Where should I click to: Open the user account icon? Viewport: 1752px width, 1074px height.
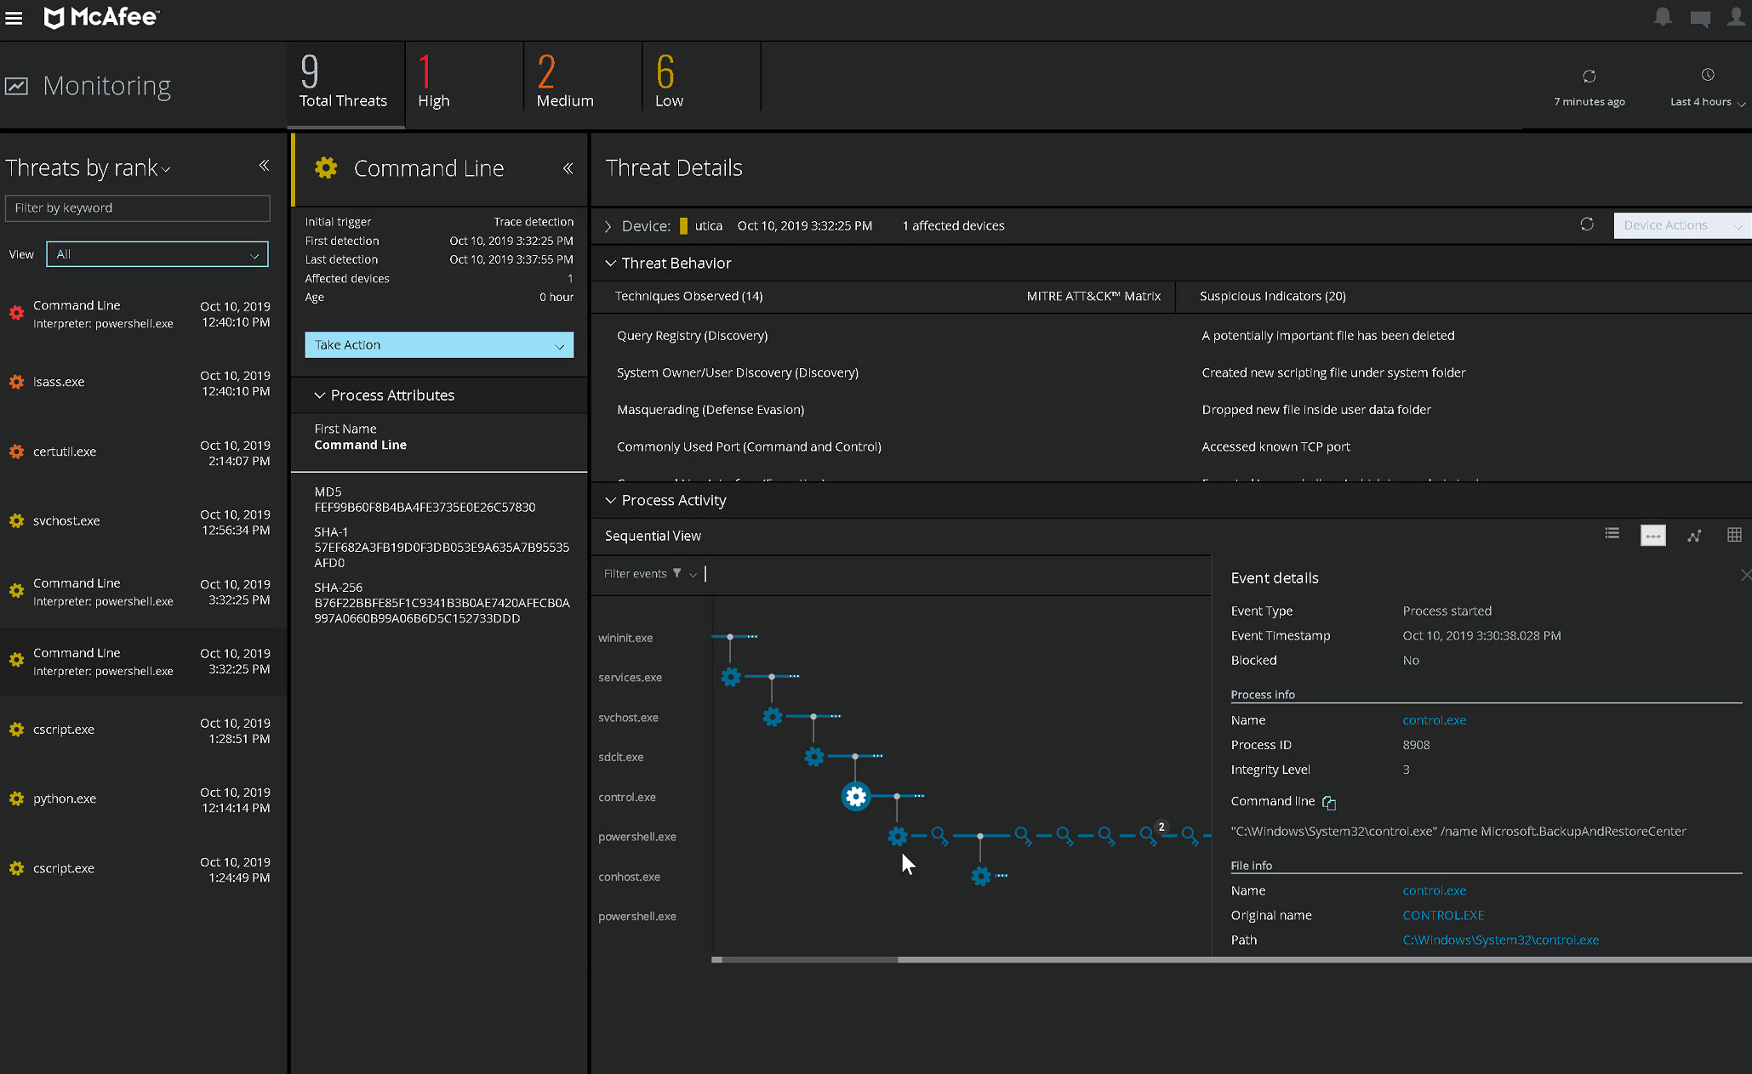(x=1736, y=17)
